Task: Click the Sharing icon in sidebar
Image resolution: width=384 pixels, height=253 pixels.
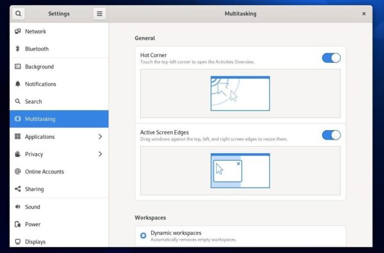Action: coord(18,189)
